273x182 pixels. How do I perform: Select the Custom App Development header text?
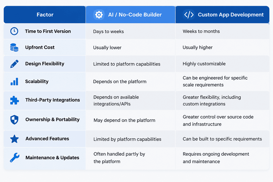(231, 15)
